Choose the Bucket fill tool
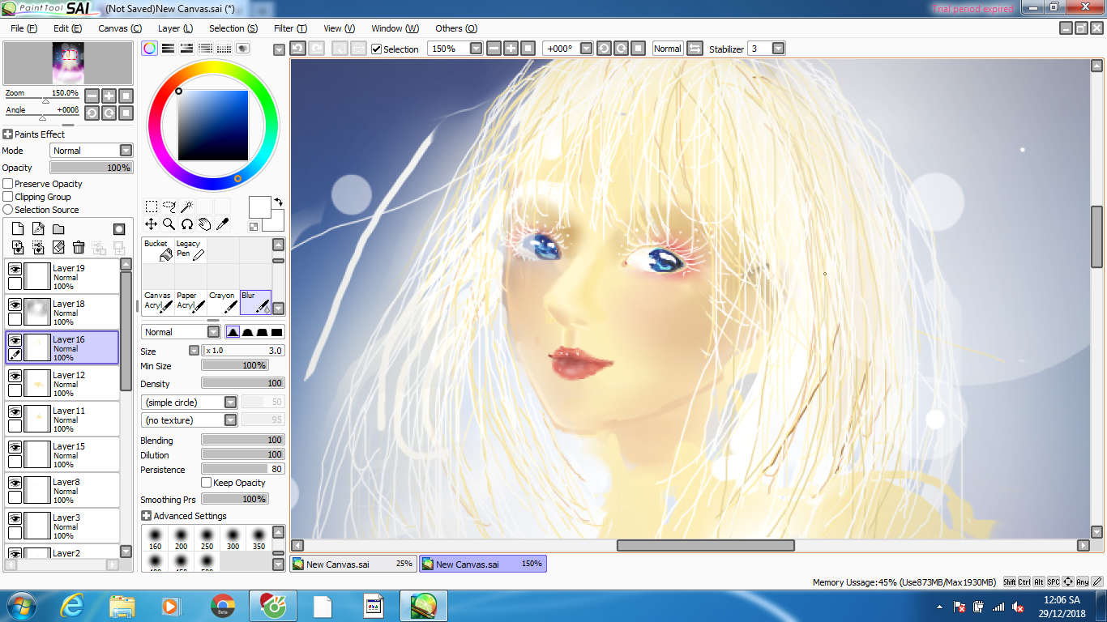 [x=158, y=250]
